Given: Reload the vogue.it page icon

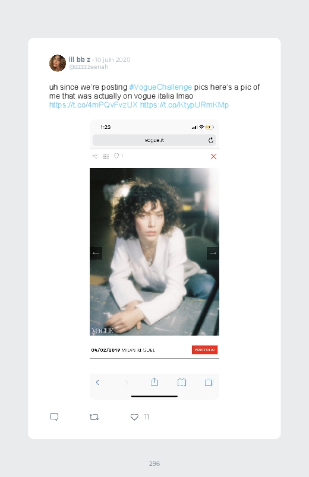Looking at the screenshot, I should point(211,140).
